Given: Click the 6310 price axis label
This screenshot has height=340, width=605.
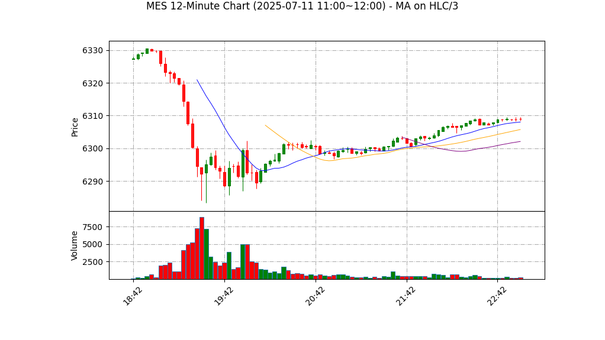Looking at the screenshot, I should pos(92,116).
